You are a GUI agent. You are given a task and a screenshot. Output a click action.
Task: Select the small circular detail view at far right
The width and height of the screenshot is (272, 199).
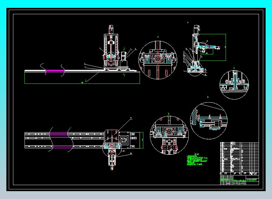pyautogui.click(x=234, y=85)
